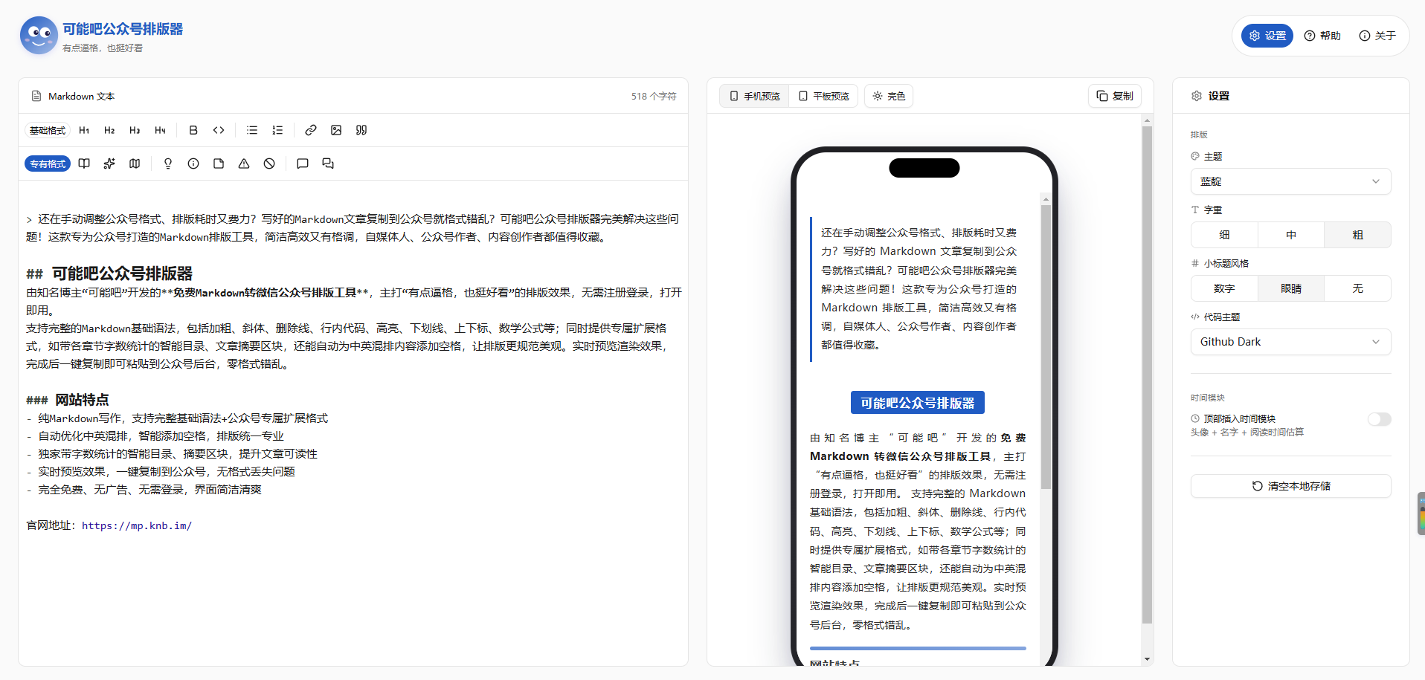This screenshot has width=1425, height=680.
Task: Click the 复制 button
Action: point(1115,96)
